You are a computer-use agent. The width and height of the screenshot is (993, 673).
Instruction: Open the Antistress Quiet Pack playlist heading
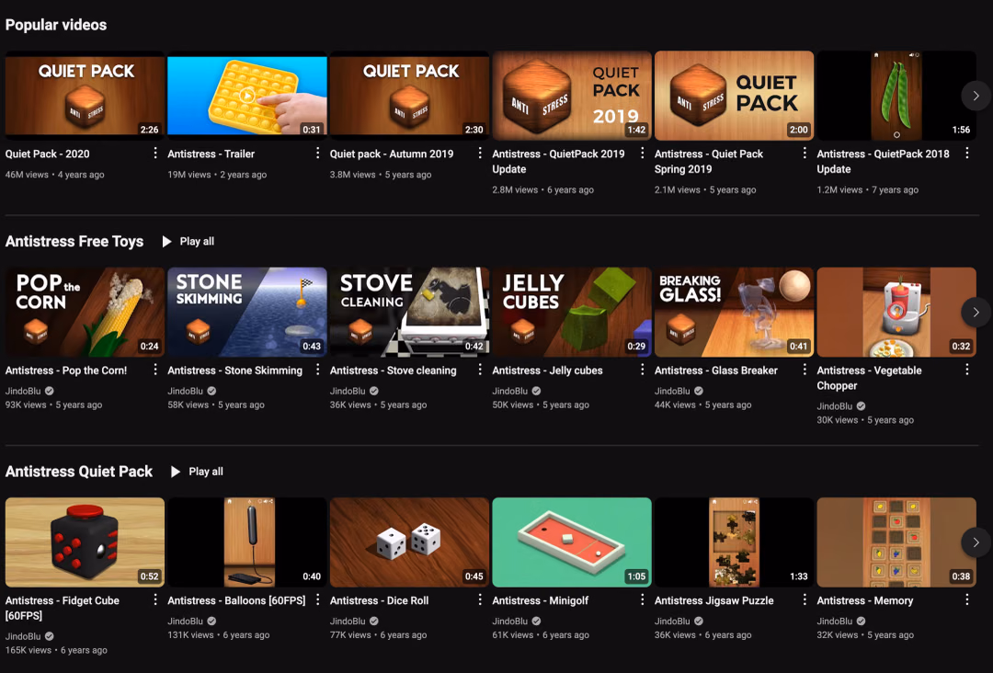click(x=78, y=472)
